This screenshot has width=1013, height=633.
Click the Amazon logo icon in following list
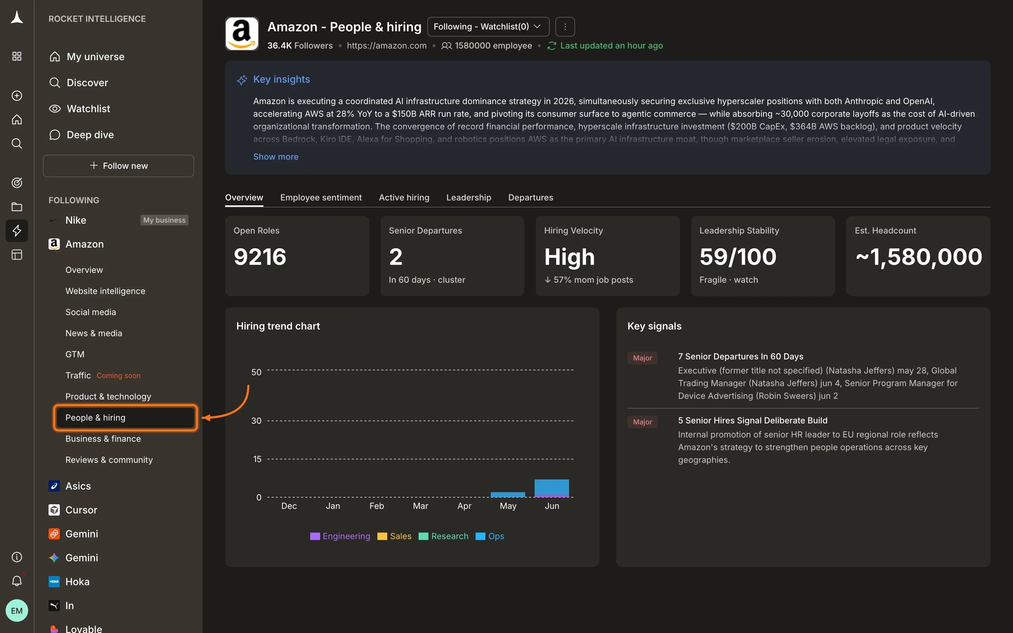[x=54, y=244]
